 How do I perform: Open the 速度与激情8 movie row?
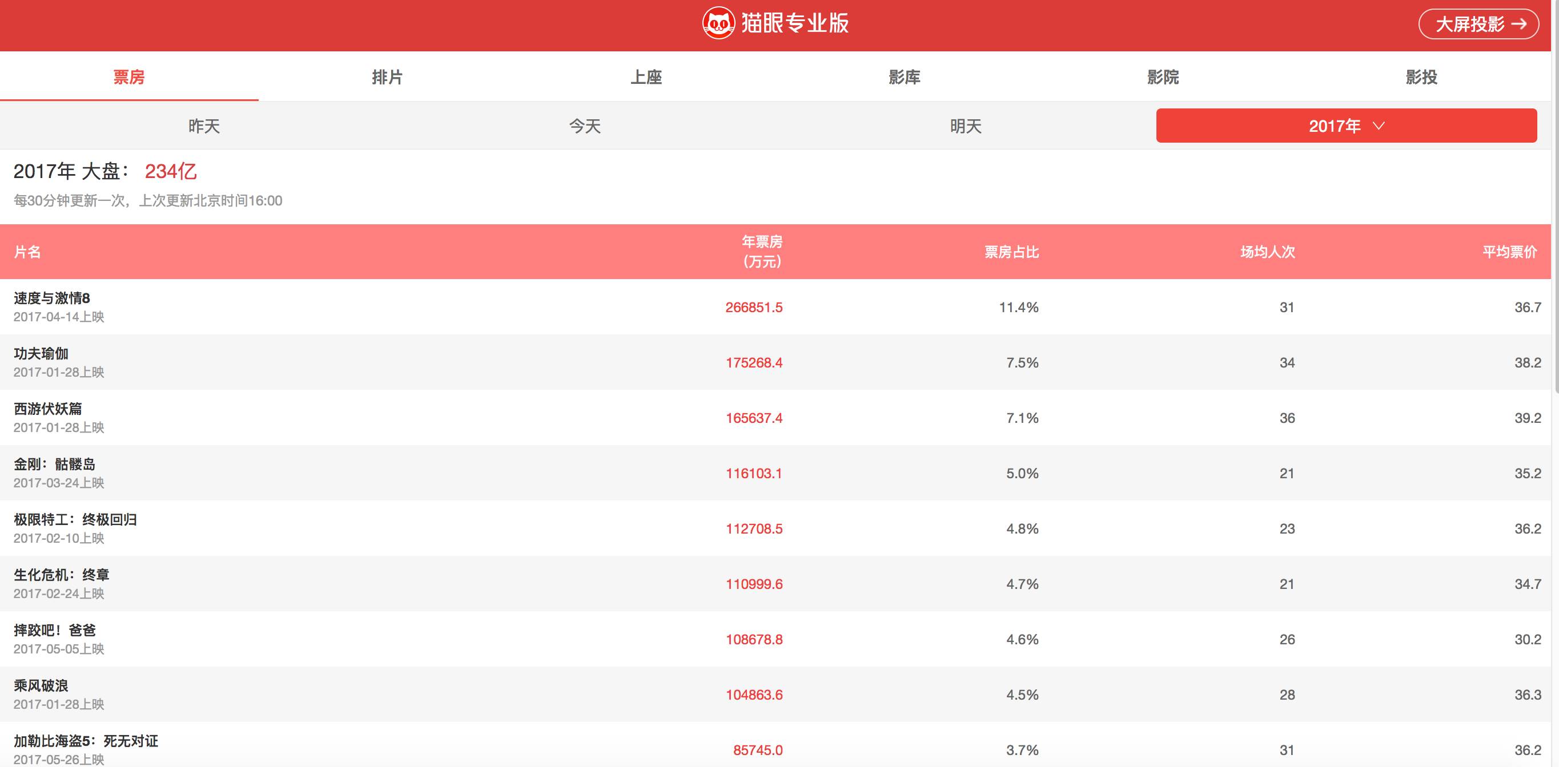pyautogui.click(x=52, y=298)
